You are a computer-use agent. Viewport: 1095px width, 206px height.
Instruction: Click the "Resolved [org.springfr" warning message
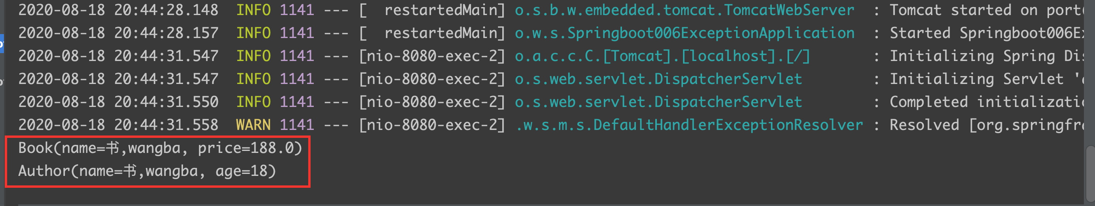pyautogui.click(x=986, y=124)
